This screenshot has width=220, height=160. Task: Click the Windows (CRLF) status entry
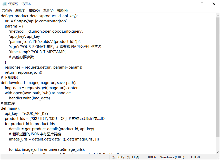tap(172, 157)
